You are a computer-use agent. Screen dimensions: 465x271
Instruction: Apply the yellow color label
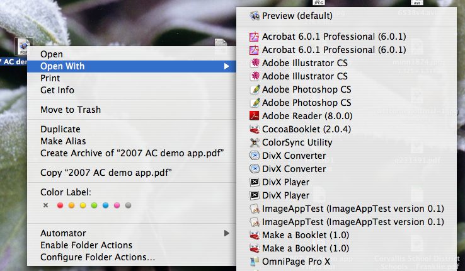[x=83, y=205]
